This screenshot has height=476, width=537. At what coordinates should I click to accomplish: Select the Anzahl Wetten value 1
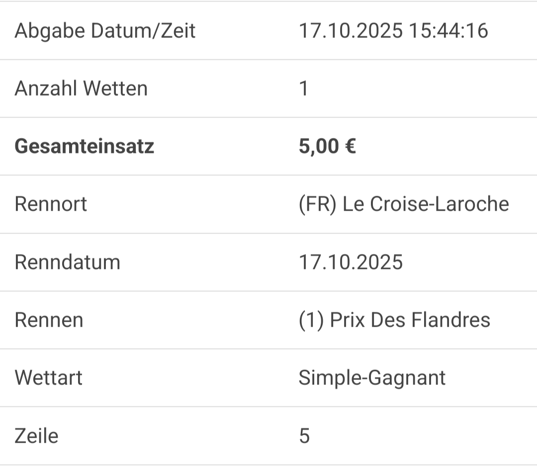pos(304,89)
